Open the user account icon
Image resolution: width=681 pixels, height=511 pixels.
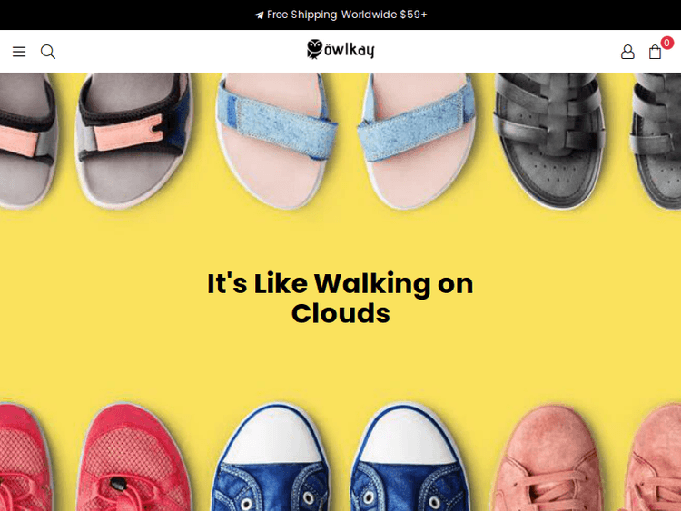(x=627, y=52)
